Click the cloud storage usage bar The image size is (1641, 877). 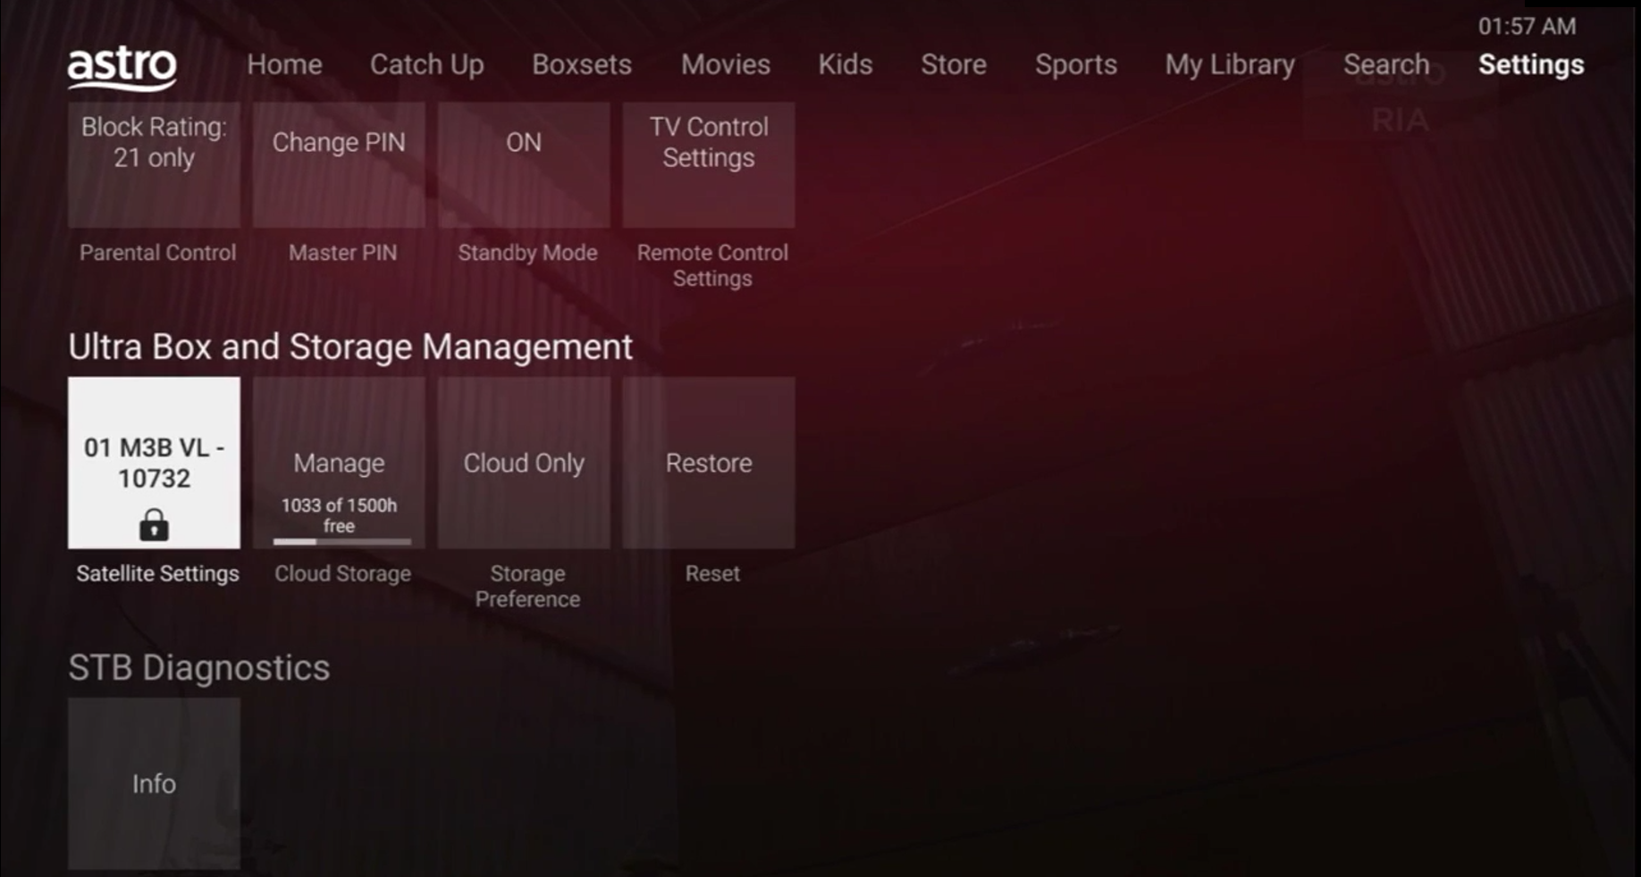[341, 541]
